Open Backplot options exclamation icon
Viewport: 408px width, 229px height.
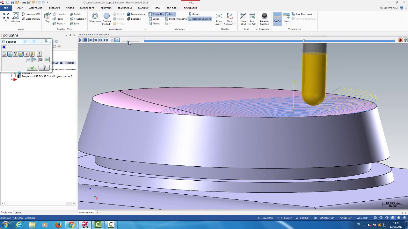tap(39, 54)
